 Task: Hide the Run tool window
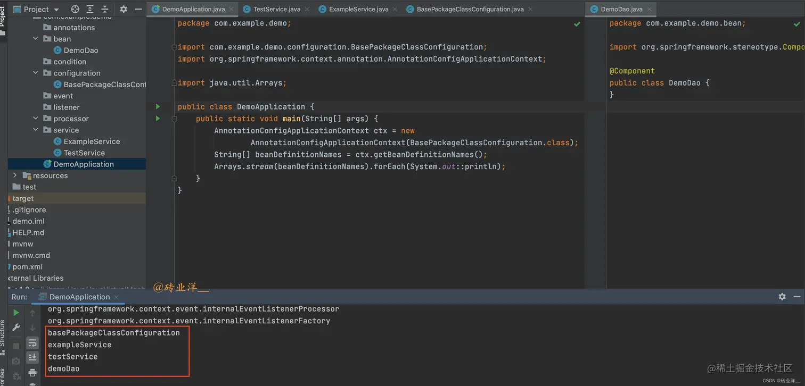coord(797,297)
